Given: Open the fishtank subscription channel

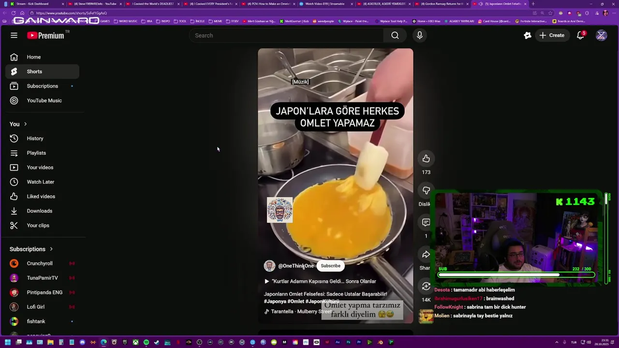Looking at the screenshot, I should pos(43,321).
